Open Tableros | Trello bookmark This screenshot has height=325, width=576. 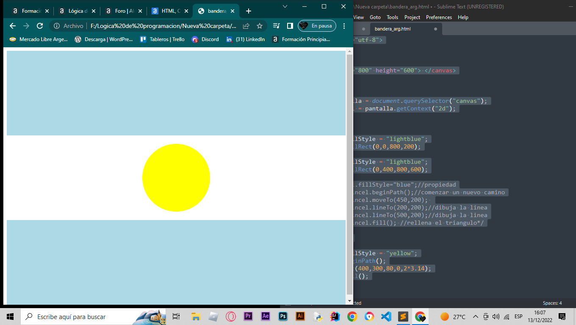[163, 39]
